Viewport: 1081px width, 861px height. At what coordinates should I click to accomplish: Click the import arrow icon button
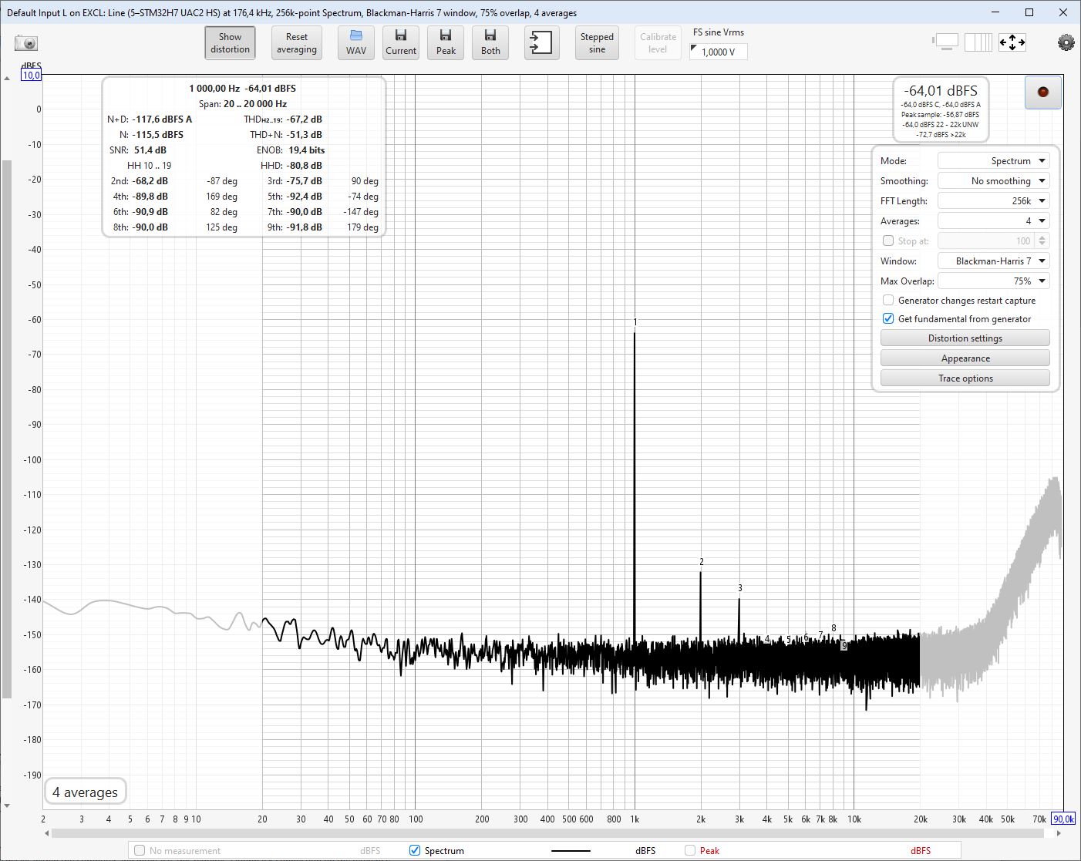542,42
